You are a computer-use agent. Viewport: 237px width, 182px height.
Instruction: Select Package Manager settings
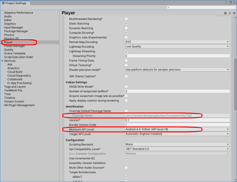(x=16, y=31)
